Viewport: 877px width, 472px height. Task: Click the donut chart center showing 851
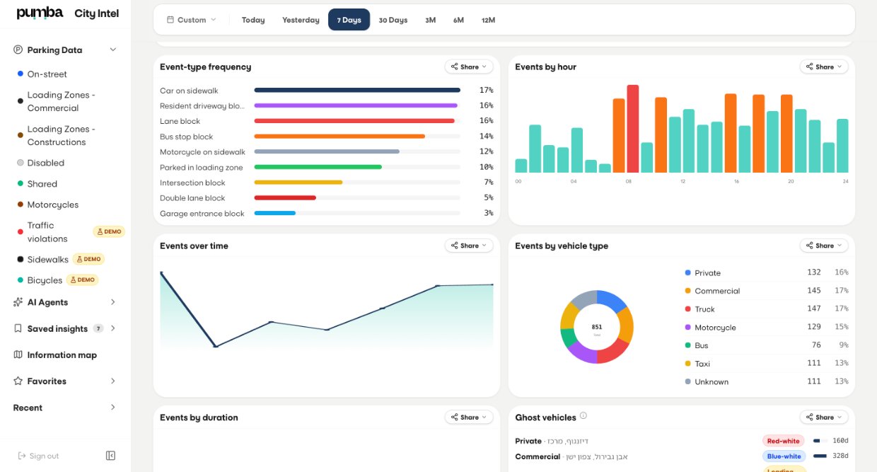pos(597,328)
